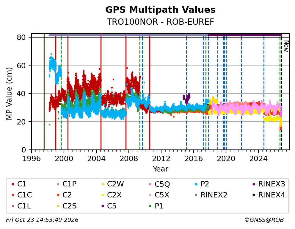Click the chart title "GPS Multipath Values"
The image size is (295, 229).
[x=160, y=10]
